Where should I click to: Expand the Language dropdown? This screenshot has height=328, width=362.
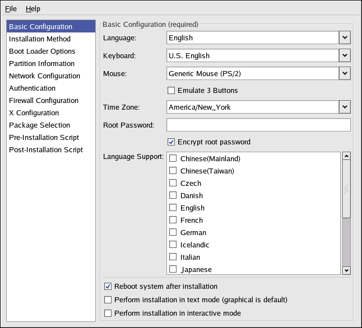coord(345,38)
